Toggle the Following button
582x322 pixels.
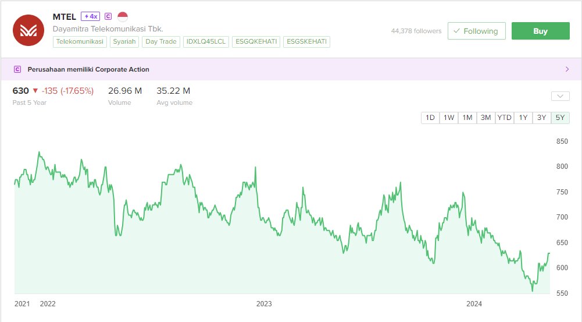coord(476,31)
